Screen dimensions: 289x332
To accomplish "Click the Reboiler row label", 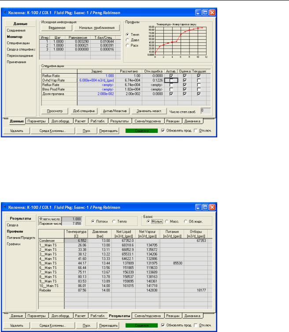I will pyautogui.click(x=52, y=290).
